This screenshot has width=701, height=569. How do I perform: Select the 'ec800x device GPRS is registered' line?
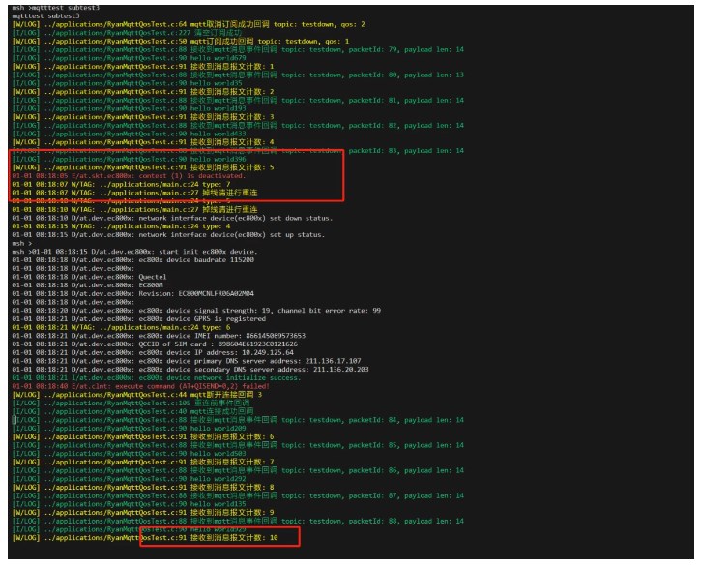139,319
